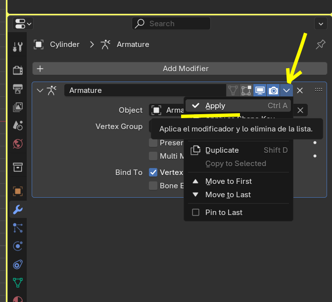The width and height of the screenshot is (332, 302).
Task: Expand the properties options dropdown
Action: 320,23
